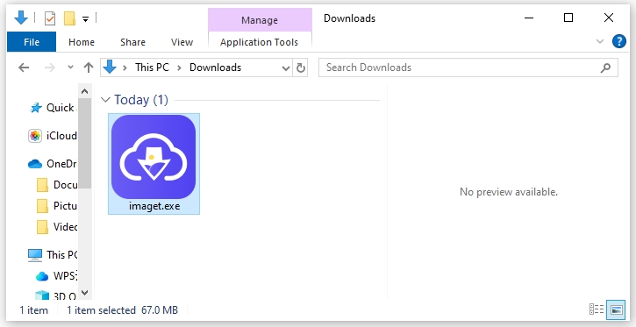Click the Today (1) group header text
The image size is (636, 327).
(x=141, y=100)
